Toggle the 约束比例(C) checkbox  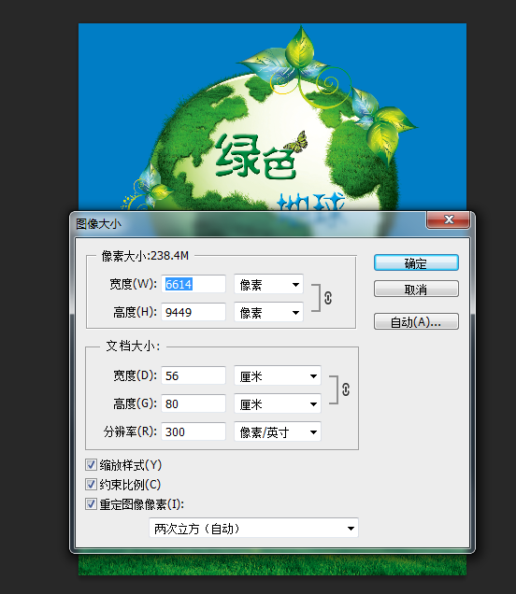tap(91, 485)
